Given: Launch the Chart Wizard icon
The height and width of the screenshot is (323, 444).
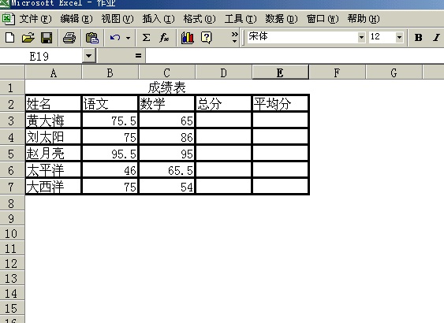Looking at the screenshot, I should coord(188,37).
